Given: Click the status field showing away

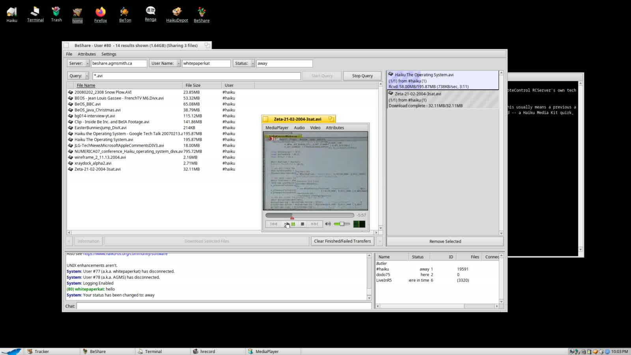Looking at the screenshot, I should pyautogui.click(x=284, y=64).
